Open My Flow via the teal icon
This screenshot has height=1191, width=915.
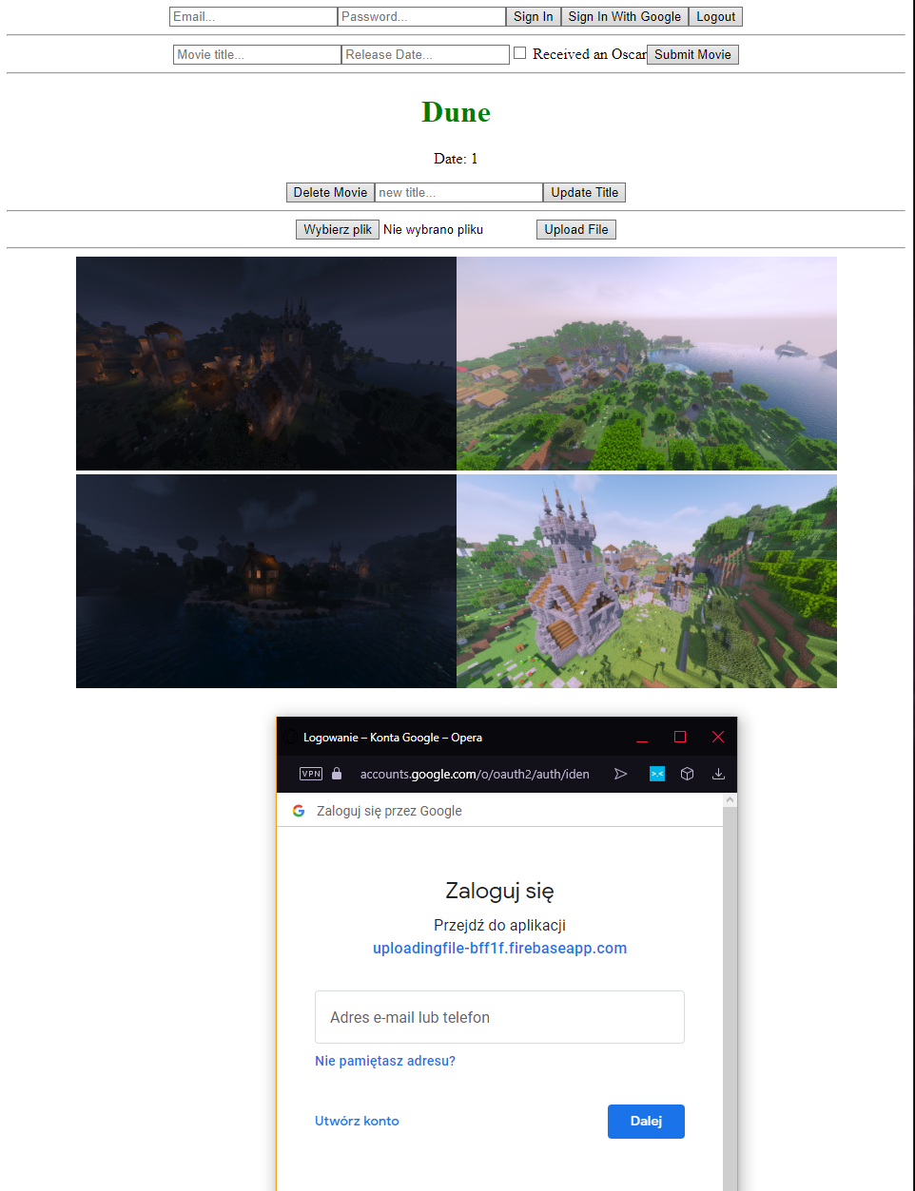657,774
